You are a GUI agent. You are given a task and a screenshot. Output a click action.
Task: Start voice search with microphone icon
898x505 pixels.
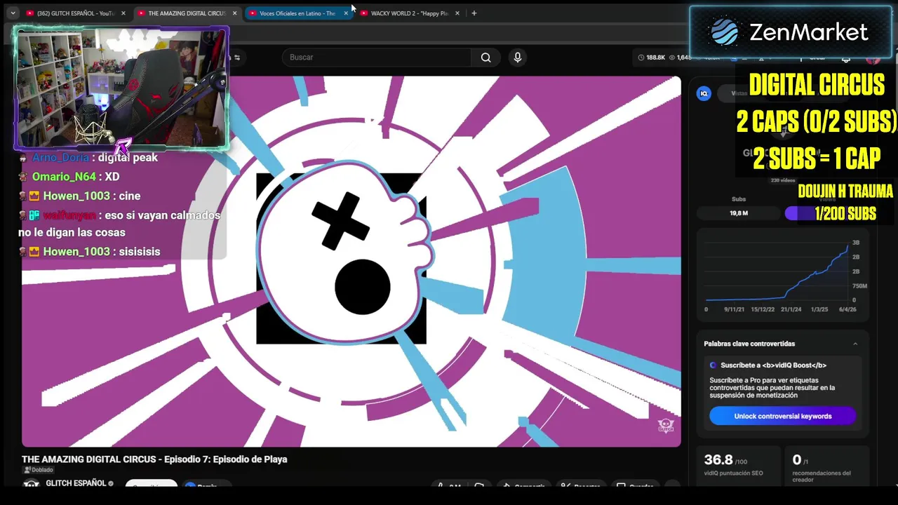pyautogui.click(x=518, y=58)
